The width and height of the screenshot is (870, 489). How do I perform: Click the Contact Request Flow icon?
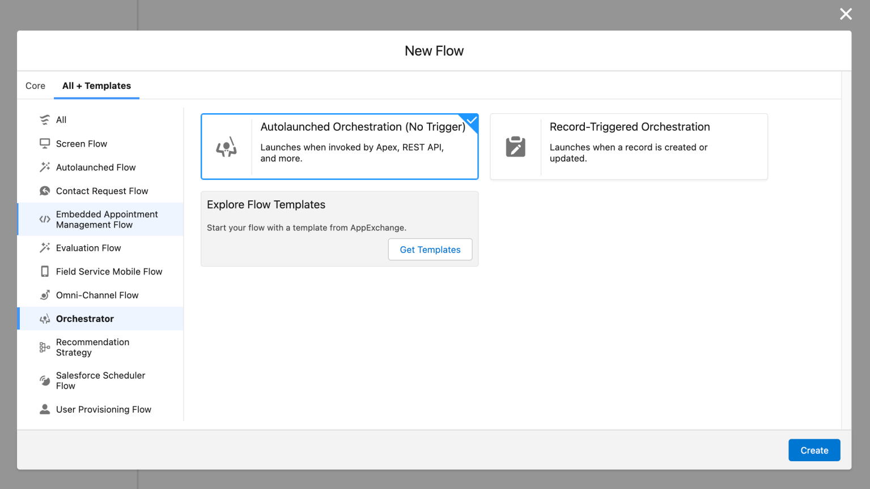(45, 191)
